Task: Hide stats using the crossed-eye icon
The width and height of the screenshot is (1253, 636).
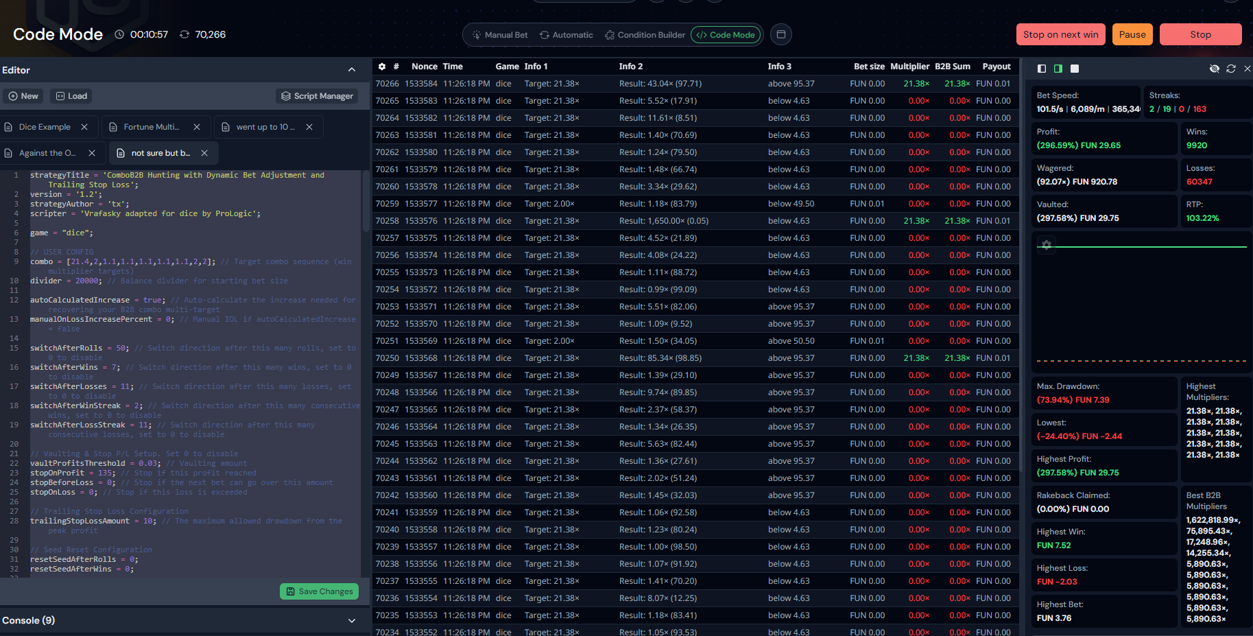Action: pyautogui.click(x=1214, y=69)
